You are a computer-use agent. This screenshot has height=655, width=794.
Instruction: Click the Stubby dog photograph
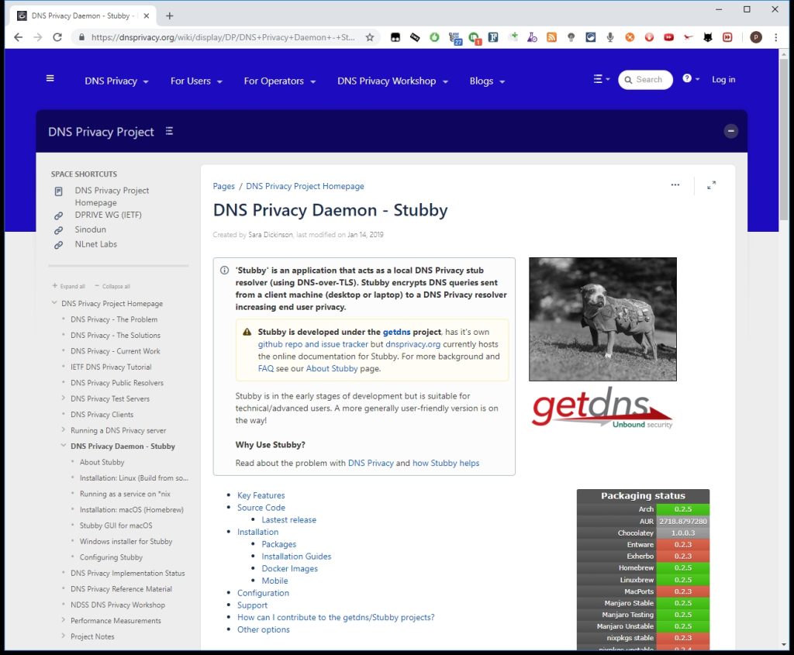[602, 319]
